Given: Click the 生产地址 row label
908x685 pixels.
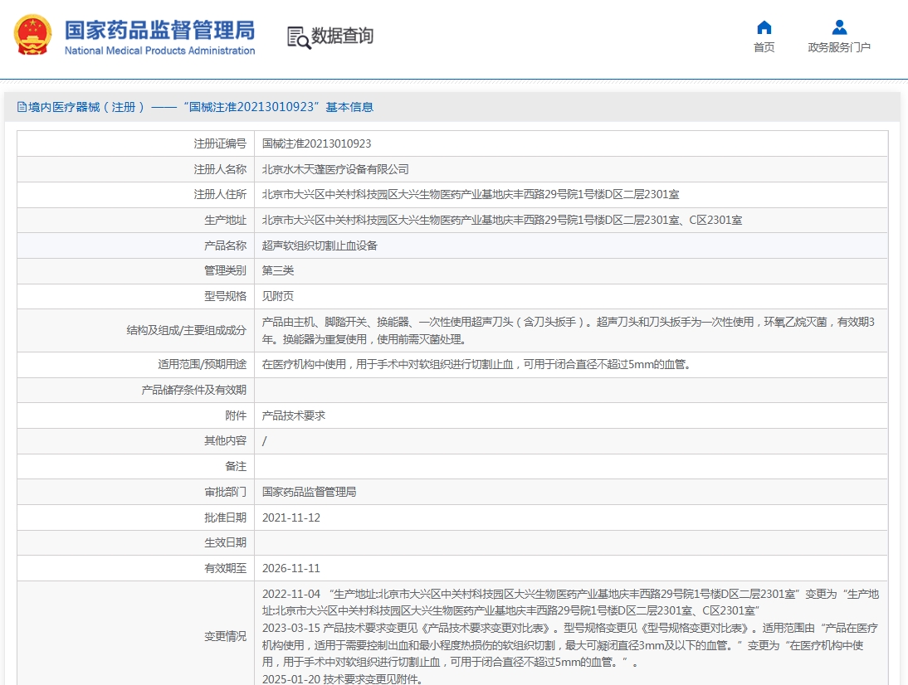Looking at the screenshot, I should point(225,220).
